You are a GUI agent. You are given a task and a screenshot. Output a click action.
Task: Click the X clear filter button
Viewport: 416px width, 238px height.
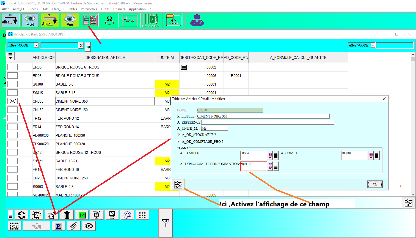point(81,46)
